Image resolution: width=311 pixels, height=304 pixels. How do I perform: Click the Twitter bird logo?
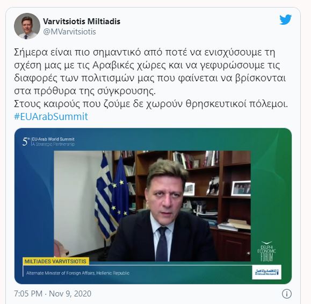[285, 19]
